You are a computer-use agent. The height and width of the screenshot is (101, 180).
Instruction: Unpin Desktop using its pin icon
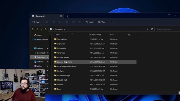[x=48, y=49]
